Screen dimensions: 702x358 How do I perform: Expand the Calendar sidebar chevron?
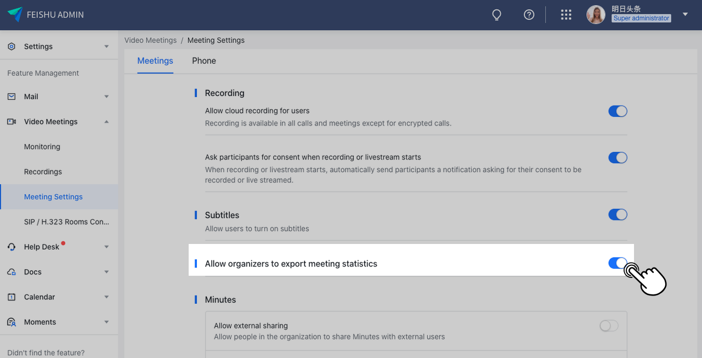click(106, 297)
